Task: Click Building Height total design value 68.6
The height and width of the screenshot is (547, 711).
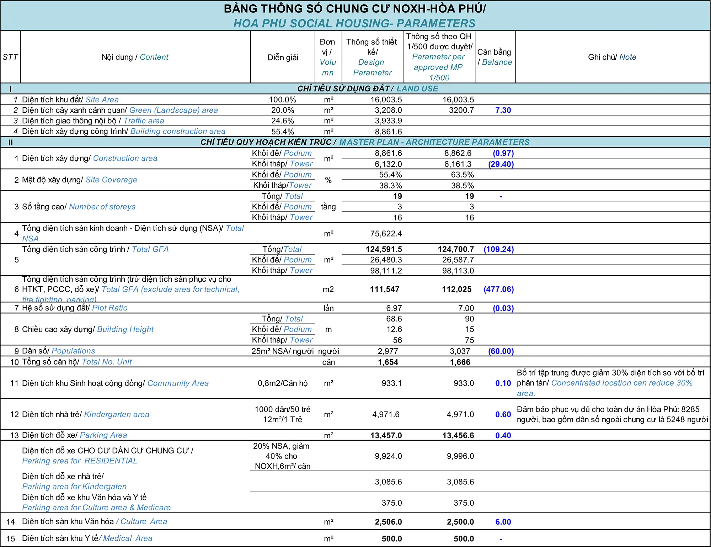Action: tap(394, 319)
